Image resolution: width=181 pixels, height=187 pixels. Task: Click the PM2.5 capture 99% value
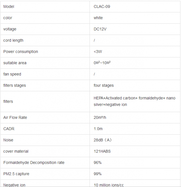(98, 174)
